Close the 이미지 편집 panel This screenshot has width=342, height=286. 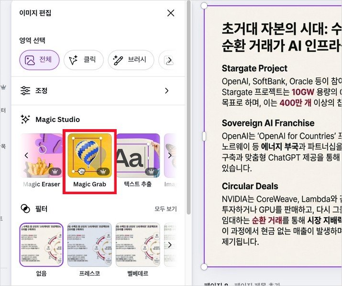pos(171,13)
